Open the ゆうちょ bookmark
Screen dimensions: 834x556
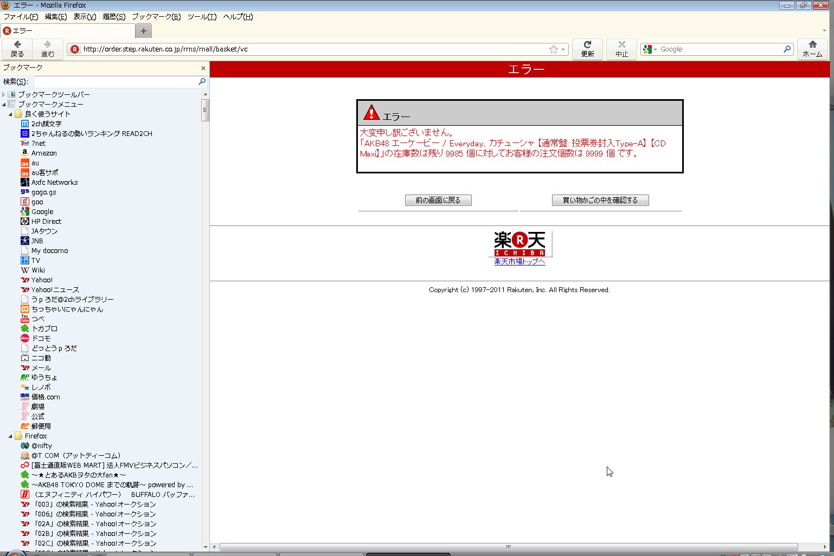[39, 378]
